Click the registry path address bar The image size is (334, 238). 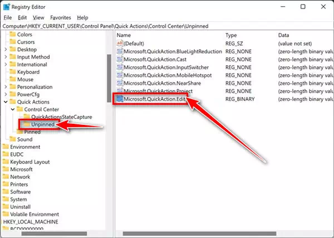pos(167,26)
